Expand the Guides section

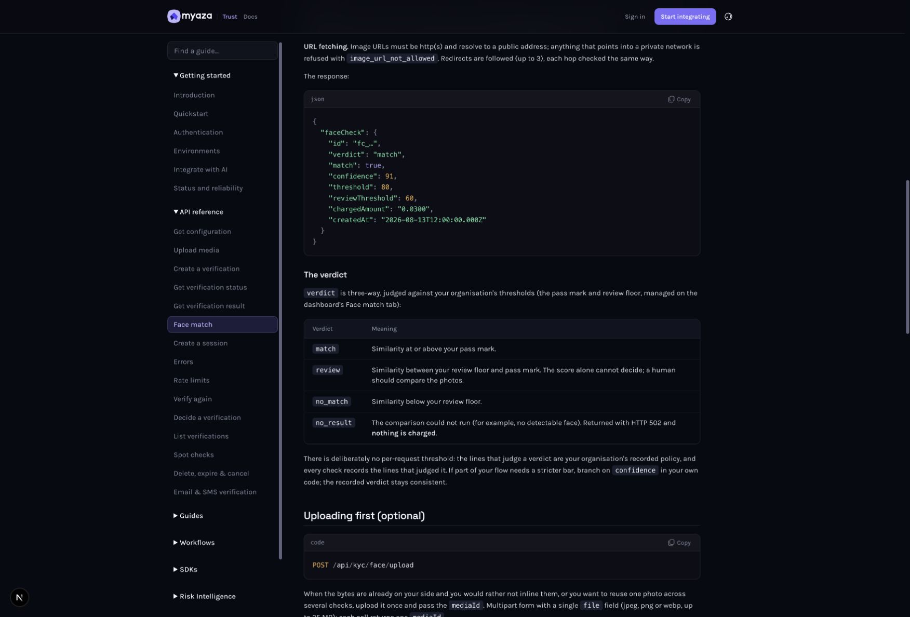[x=188, y=516]
